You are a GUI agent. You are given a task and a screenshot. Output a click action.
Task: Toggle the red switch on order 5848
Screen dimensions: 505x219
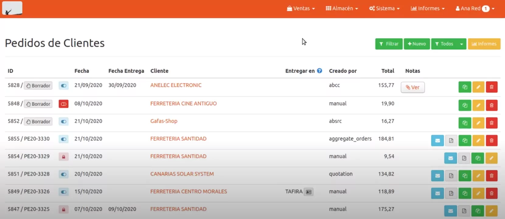coord(64,104)
